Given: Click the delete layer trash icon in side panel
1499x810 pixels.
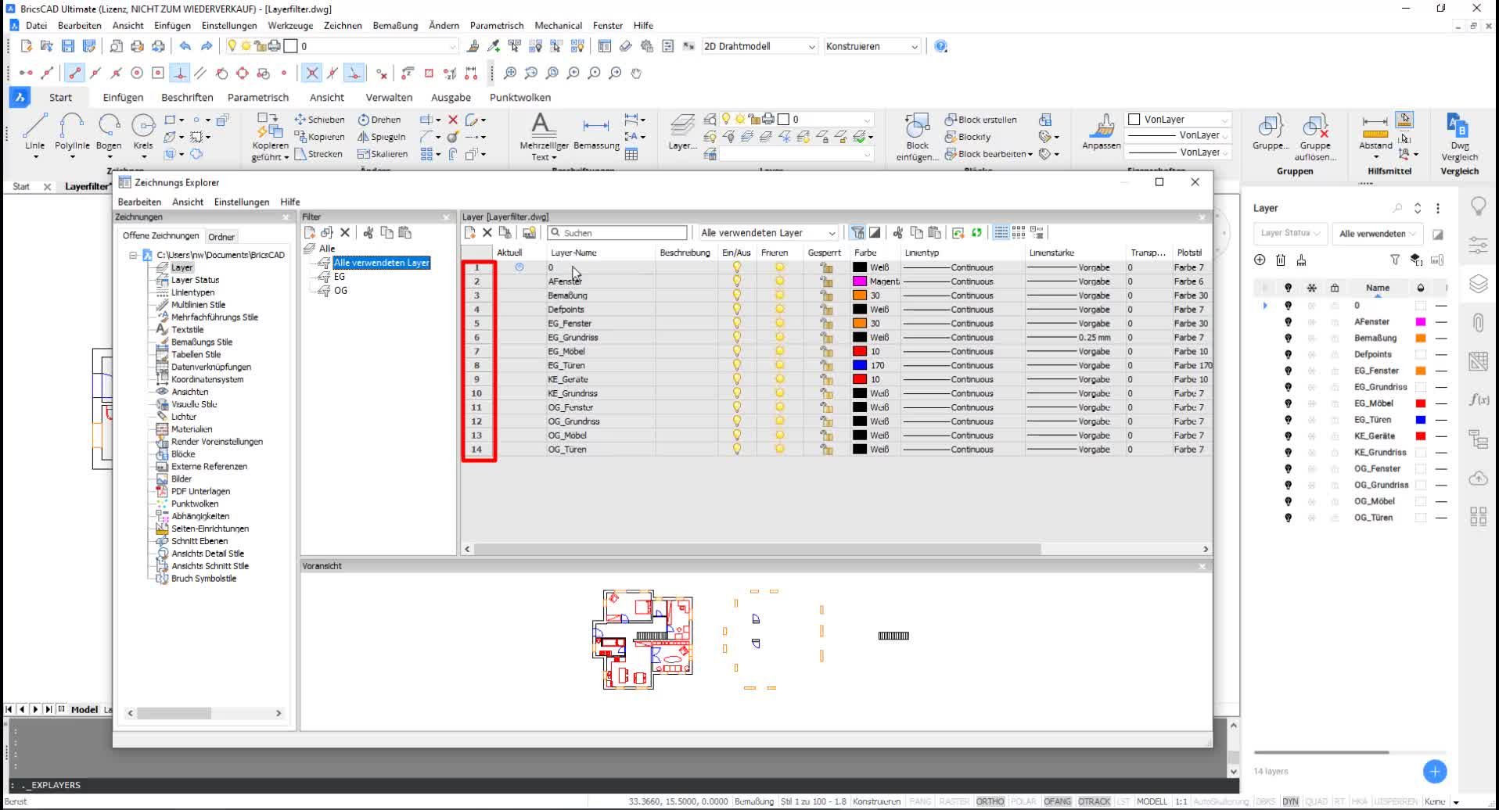Looking at the screenshot, I should (1281, 260).
